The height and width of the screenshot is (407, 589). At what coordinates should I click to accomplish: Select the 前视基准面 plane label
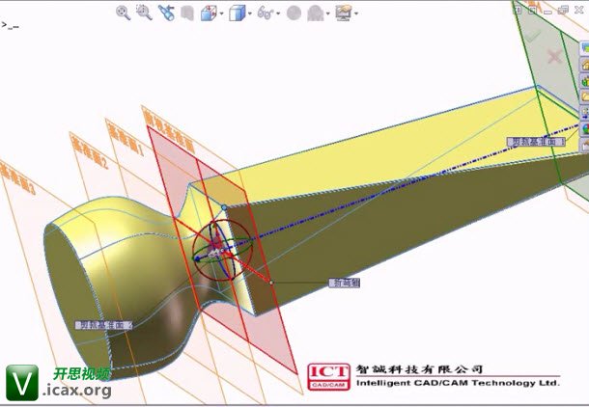coord(169,129)
